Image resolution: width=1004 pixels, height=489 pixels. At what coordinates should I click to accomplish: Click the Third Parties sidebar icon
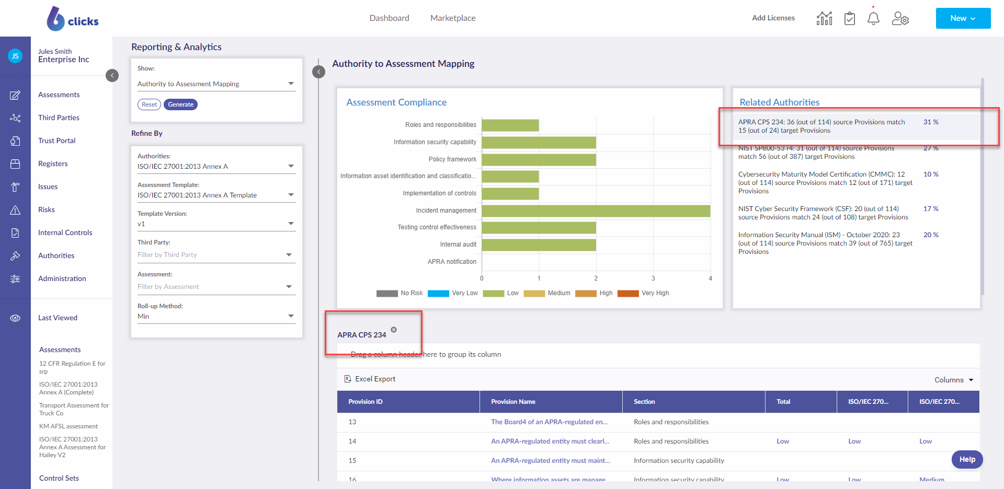coord(15,118)
